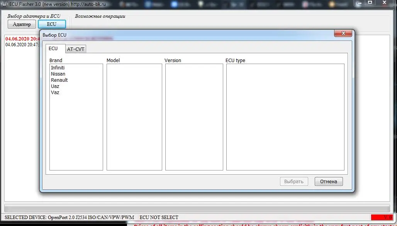397x226 pixels.
Task: Click inside the ECU type list box
Action: (285, 117)
